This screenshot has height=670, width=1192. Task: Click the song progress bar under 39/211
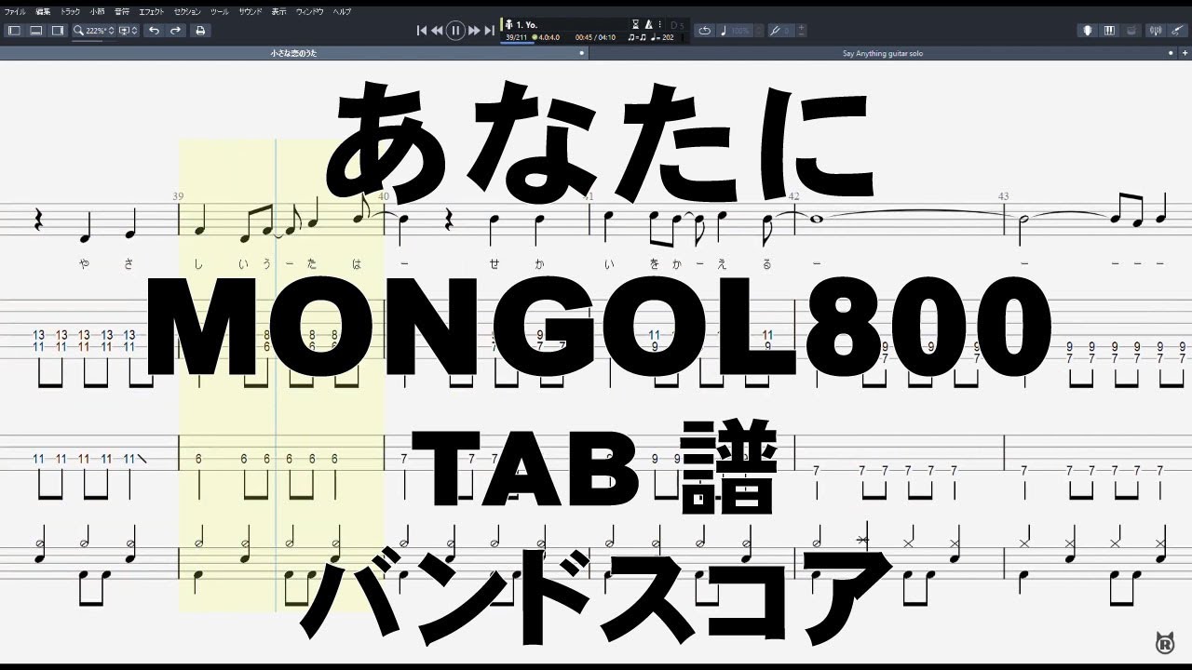tap(516, 43)
